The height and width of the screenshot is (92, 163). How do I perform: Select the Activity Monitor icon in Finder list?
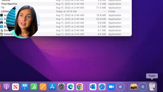2,15
